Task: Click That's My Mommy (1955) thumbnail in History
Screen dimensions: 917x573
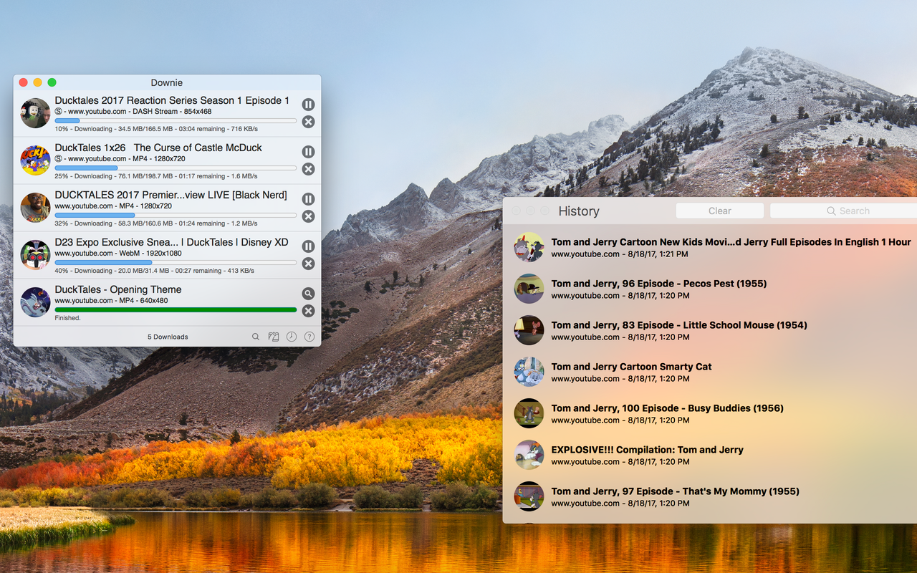Action: [529, 496]
